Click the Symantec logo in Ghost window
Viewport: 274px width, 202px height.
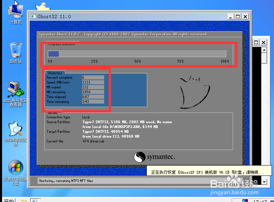(155, 157)
